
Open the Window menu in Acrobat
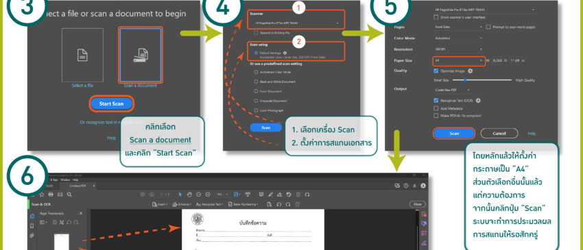point(65,179)
